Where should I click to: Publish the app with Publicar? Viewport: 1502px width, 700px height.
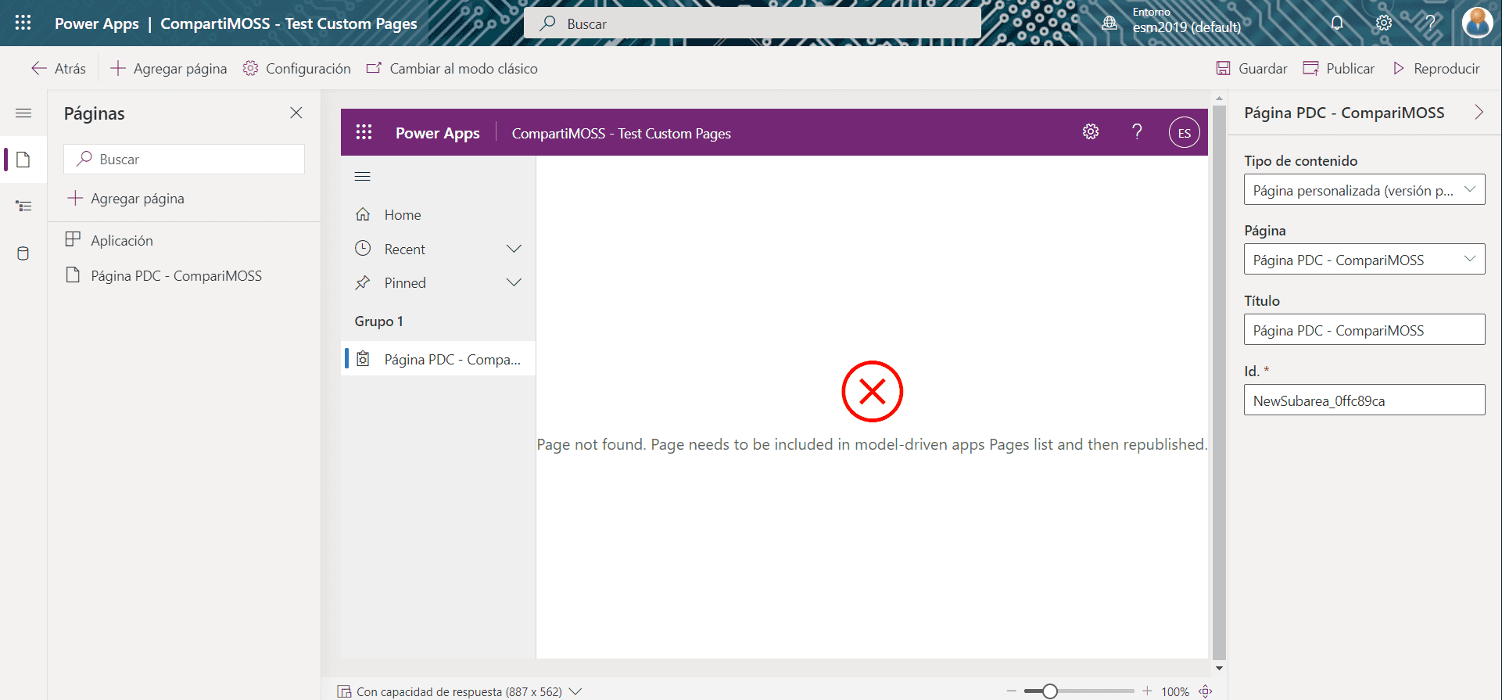(1339, 69)
